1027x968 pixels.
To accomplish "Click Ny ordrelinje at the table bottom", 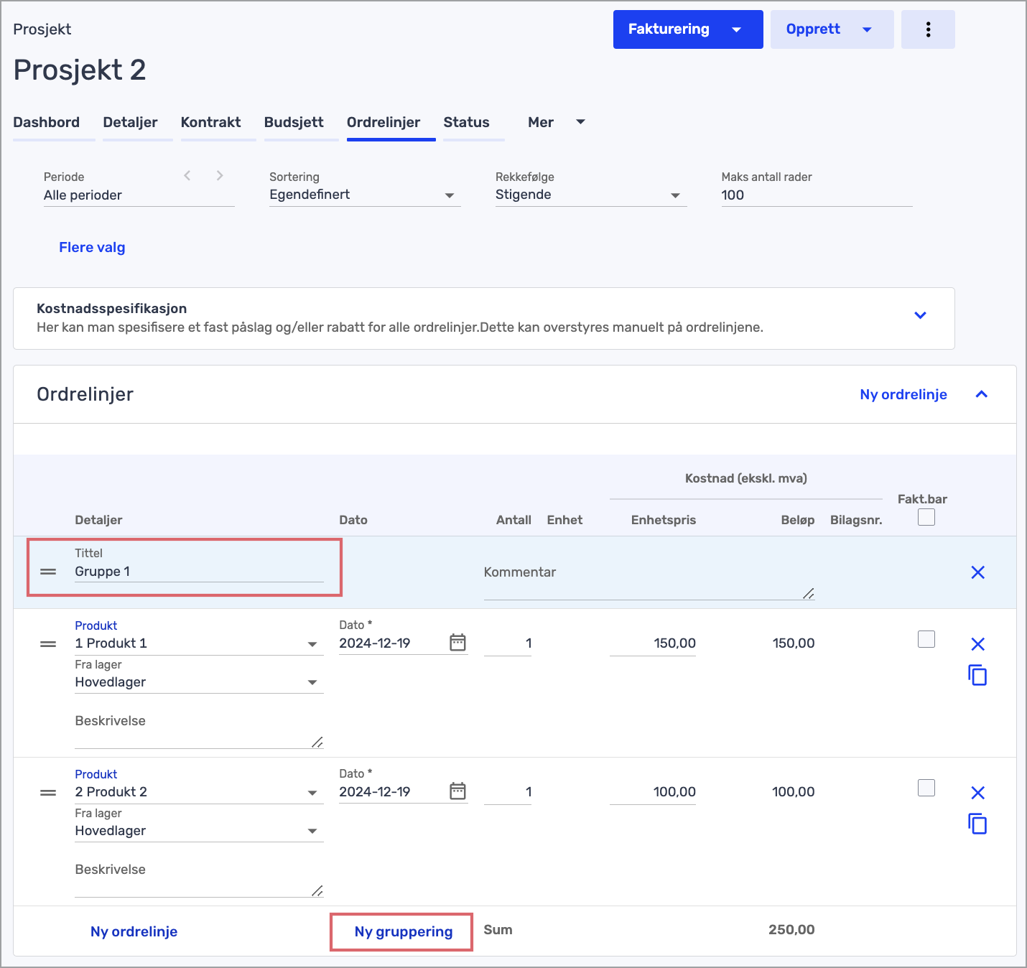I will click(134, 931).
